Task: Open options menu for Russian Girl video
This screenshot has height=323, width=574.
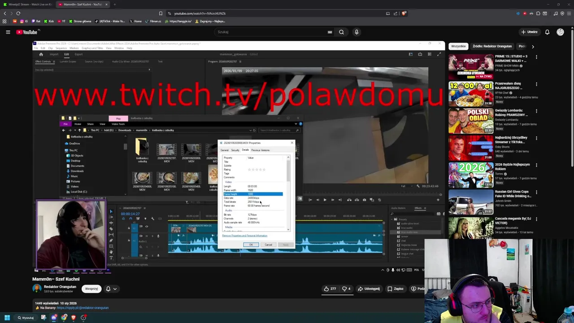Action: click(536, 192)
